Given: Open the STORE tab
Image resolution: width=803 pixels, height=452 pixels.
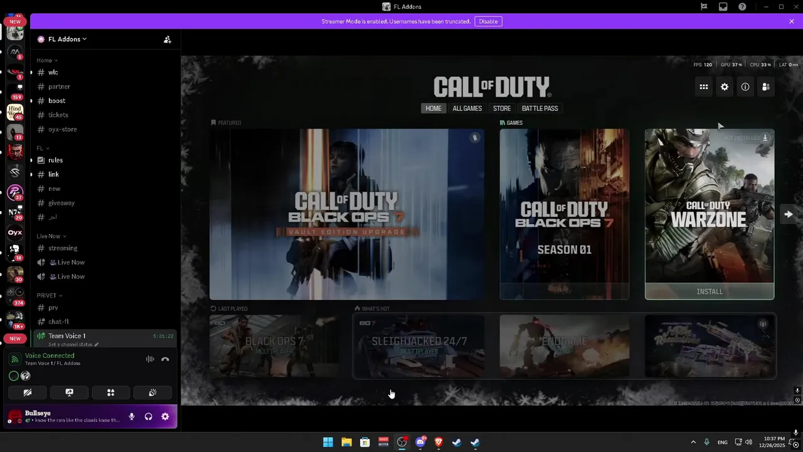Looking at the screenshot, I should 502,109.
